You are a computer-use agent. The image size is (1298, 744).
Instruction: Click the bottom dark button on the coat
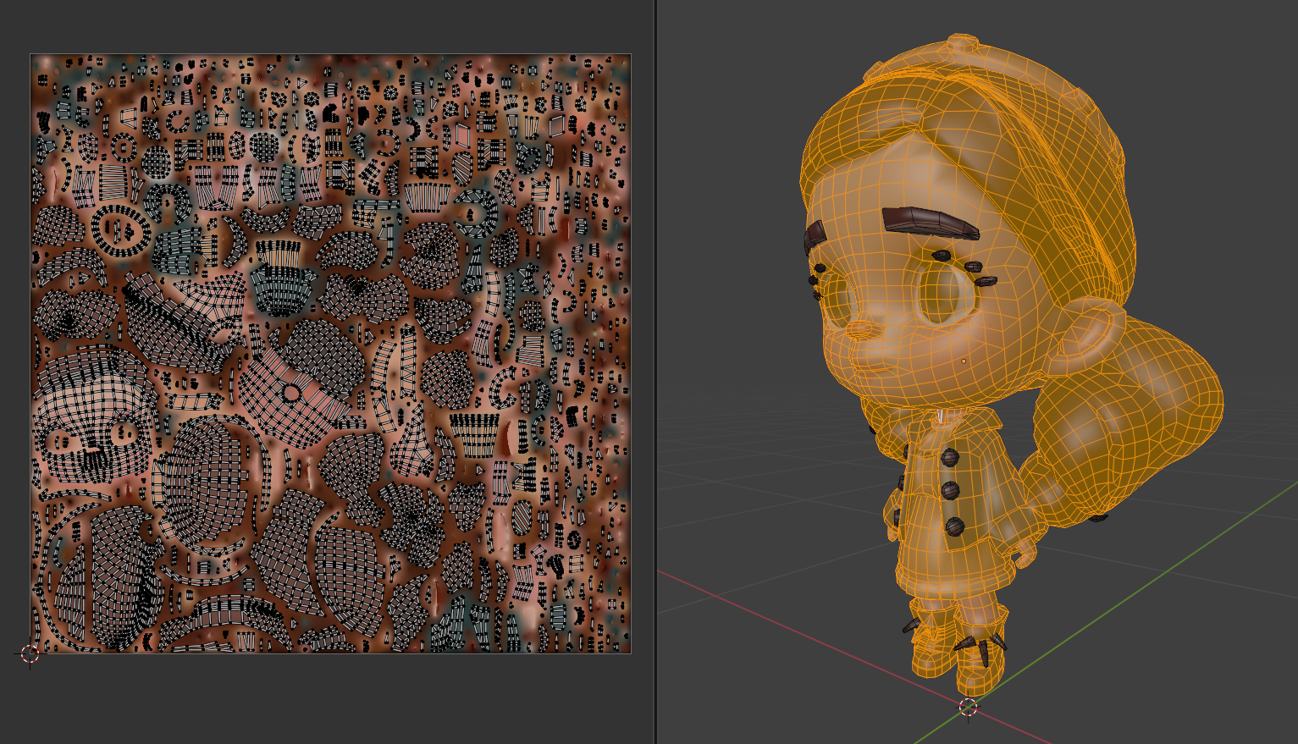pos(955,526)
